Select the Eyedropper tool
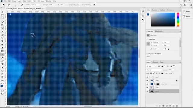This screenshot has height=108, width=193. click(x=2, y=31)
